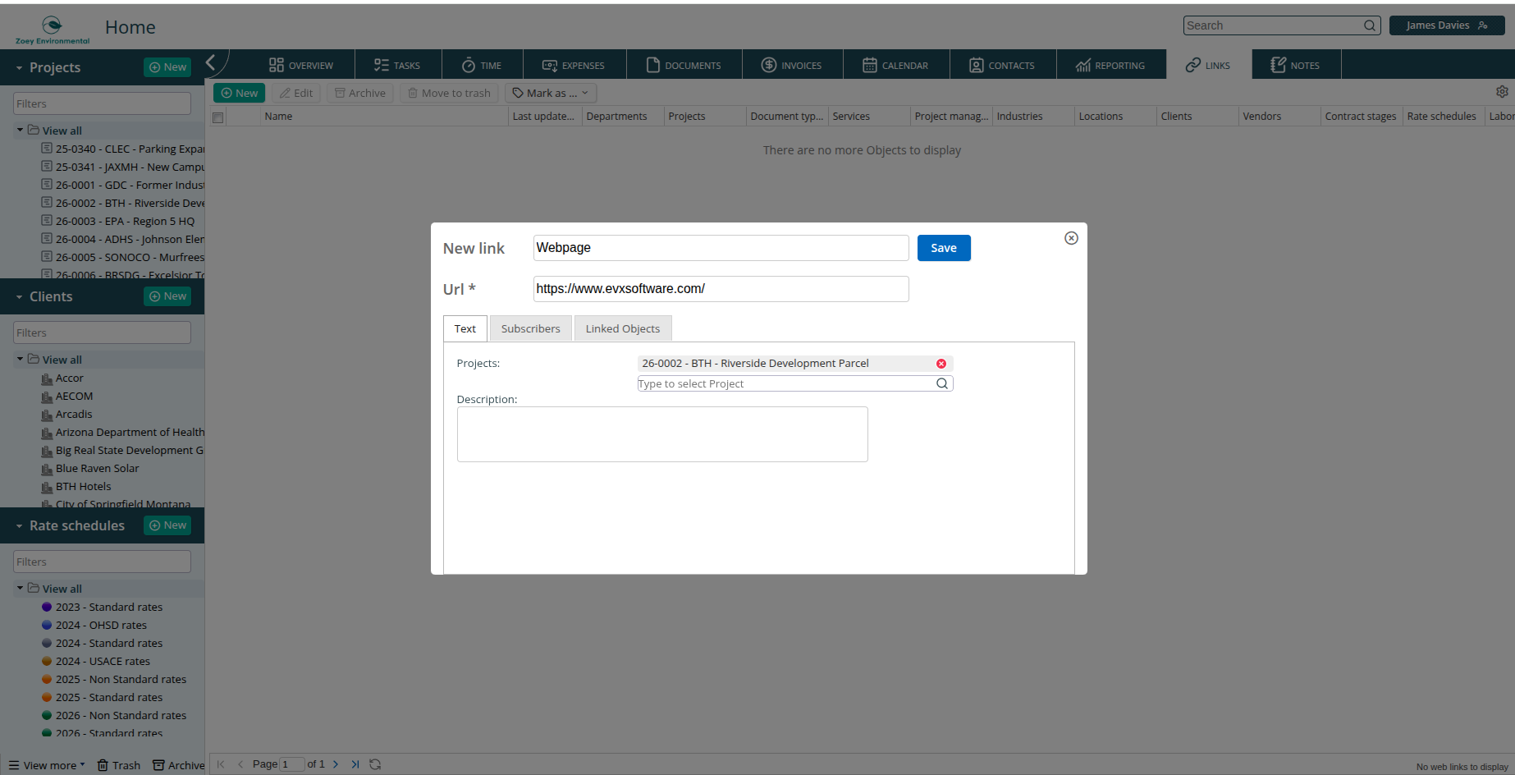This screenshot has height=775, width=1515.
Task: Collapse the Rate schedules panel section
Action: point(19,526)
